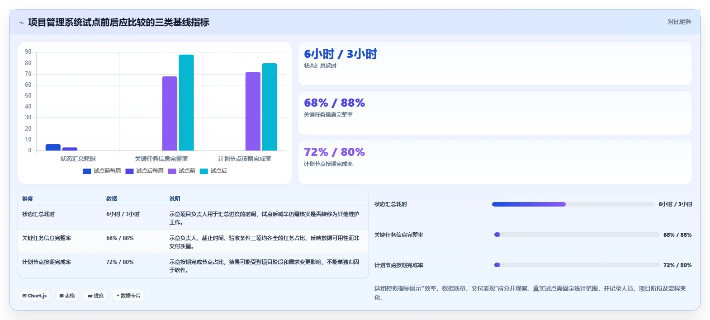Click the 90 tick on the y-axis

28,52
